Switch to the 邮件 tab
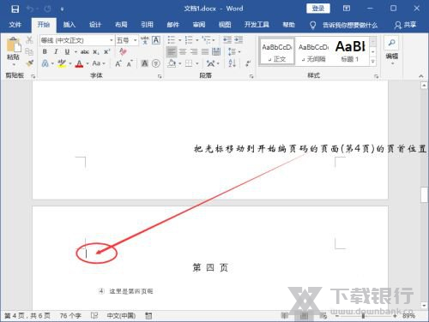The image size is (429, 322). click(173, 25)
